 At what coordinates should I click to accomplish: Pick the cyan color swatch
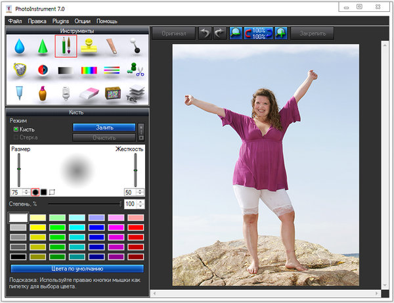pyautogui.click(x=77, y=227)
